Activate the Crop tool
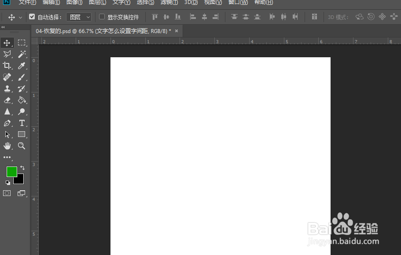The image size is (401, 255). coord(7,66)
